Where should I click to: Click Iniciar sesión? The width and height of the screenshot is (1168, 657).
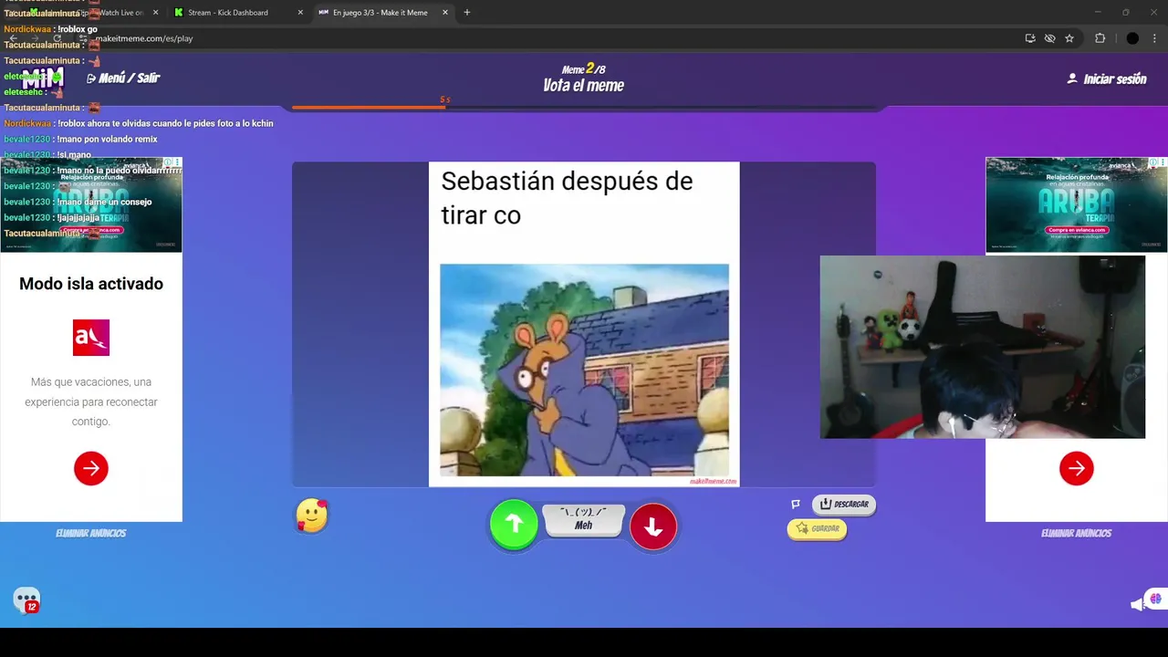point(1107,79)
